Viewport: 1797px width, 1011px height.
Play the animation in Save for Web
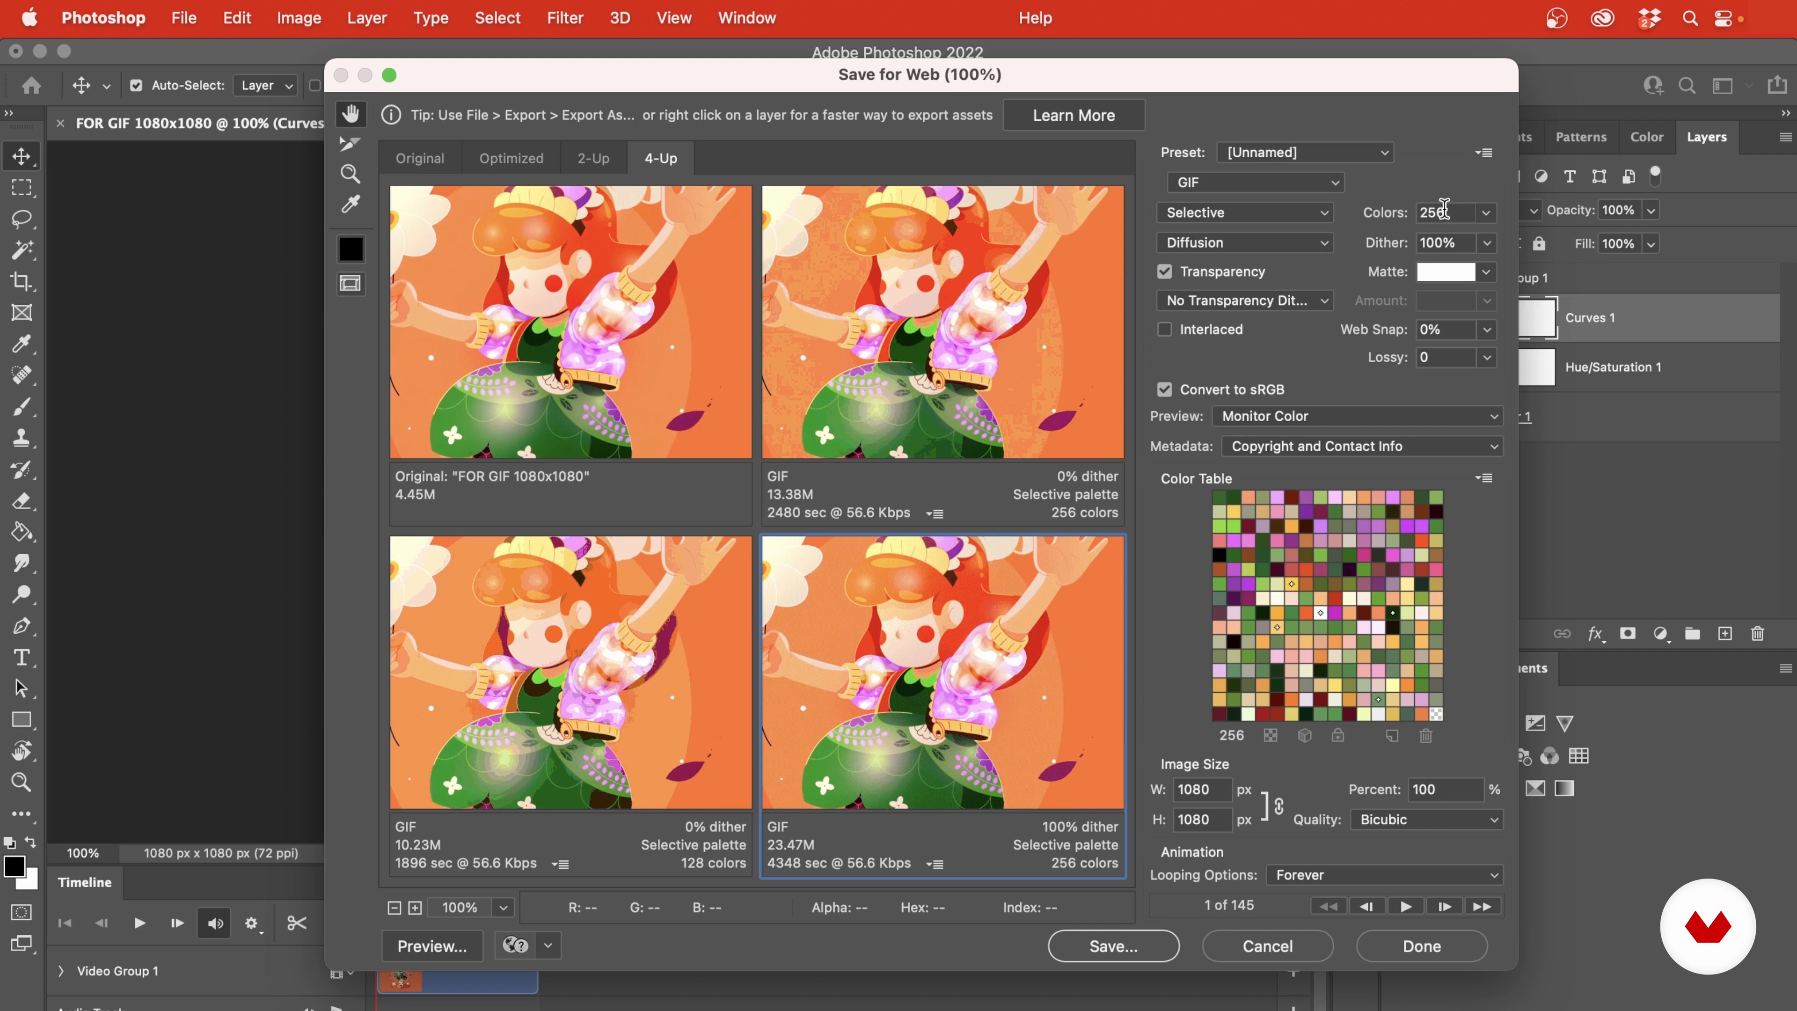(1405, 906)
